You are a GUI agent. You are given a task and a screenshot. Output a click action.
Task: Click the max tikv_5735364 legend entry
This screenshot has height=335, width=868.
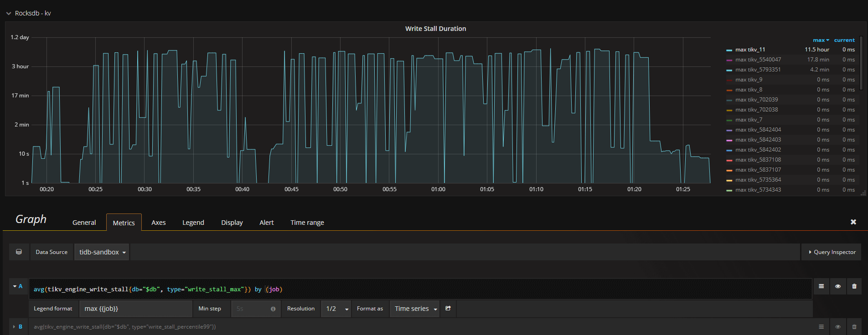point(758,180)
